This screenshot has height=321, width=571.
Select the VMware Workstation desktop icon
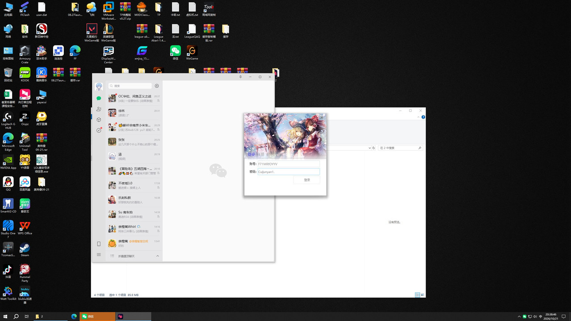click(x=108, y=11)
